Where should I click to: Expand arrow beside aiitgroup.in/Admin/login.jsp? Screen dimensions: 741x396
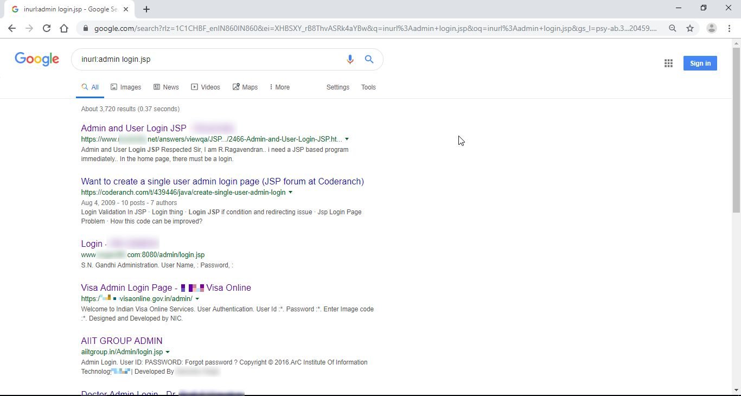168,352
